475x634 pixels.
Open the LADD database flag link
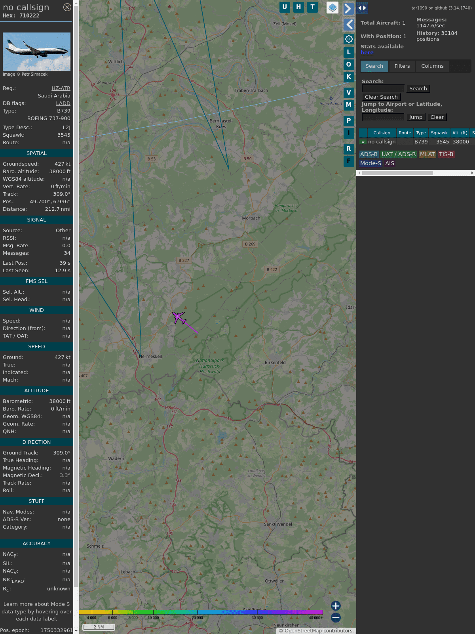(63, 103)
